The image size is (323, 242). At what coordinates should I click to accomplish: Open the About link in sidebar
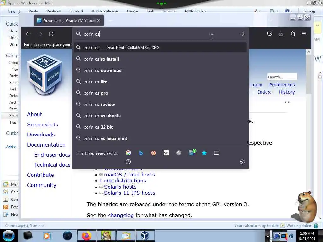point(34,114)
